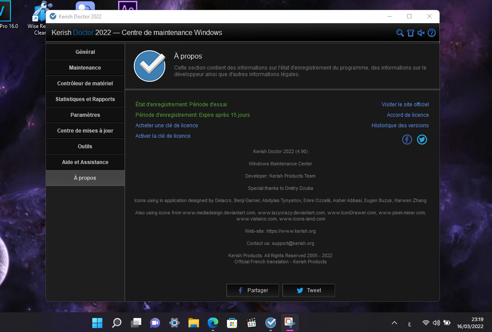
Task: Open Microsoft Edge on taskbar
Action: (x=213, y=322)
